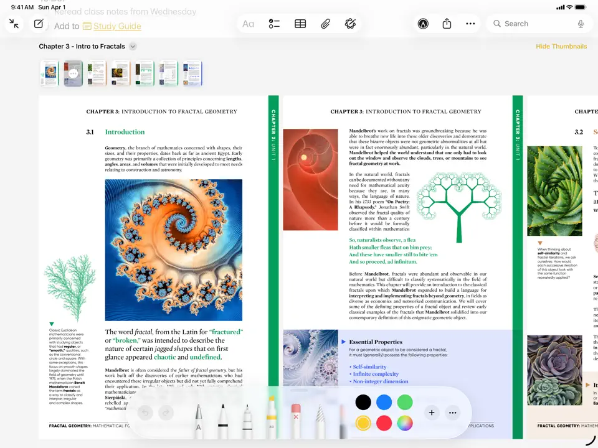Image resolution: width=598 pixels, height=448 pixels.
Task: Open the Study Guide link
Action: click(116, 26)
